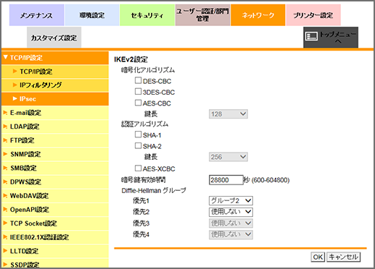
Task: Click the arrow icon beside SNMP設定
Action: pyautogui.click(x=5, y=154)
